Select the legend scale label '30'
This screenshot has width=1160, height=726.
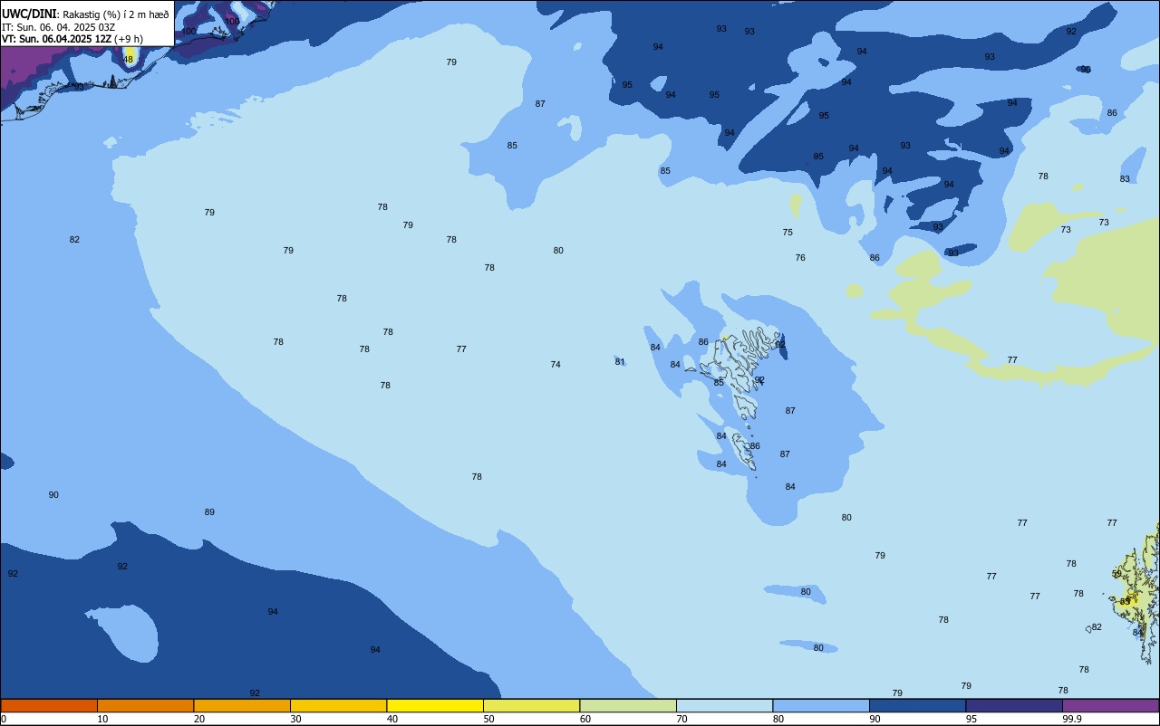pyautogui.click(x=296, y=719)
